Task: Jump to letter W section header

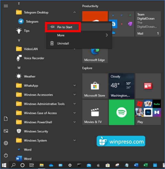Action: coord(19,68)
